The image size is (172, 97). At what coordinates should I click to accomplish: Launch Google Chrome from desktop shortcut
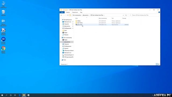pos(3,50)
